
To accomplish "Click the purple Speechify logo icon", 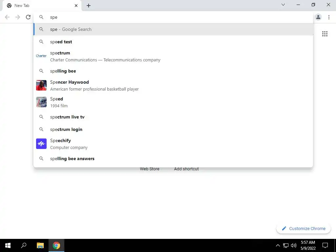I will (41, 144).
